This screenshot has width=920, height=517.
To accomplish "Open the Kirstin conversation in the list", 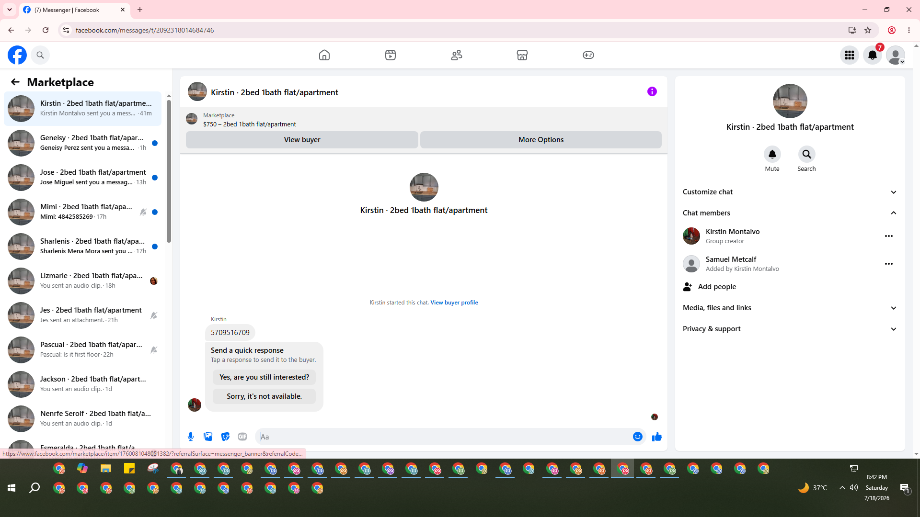I will coord(82,109).
